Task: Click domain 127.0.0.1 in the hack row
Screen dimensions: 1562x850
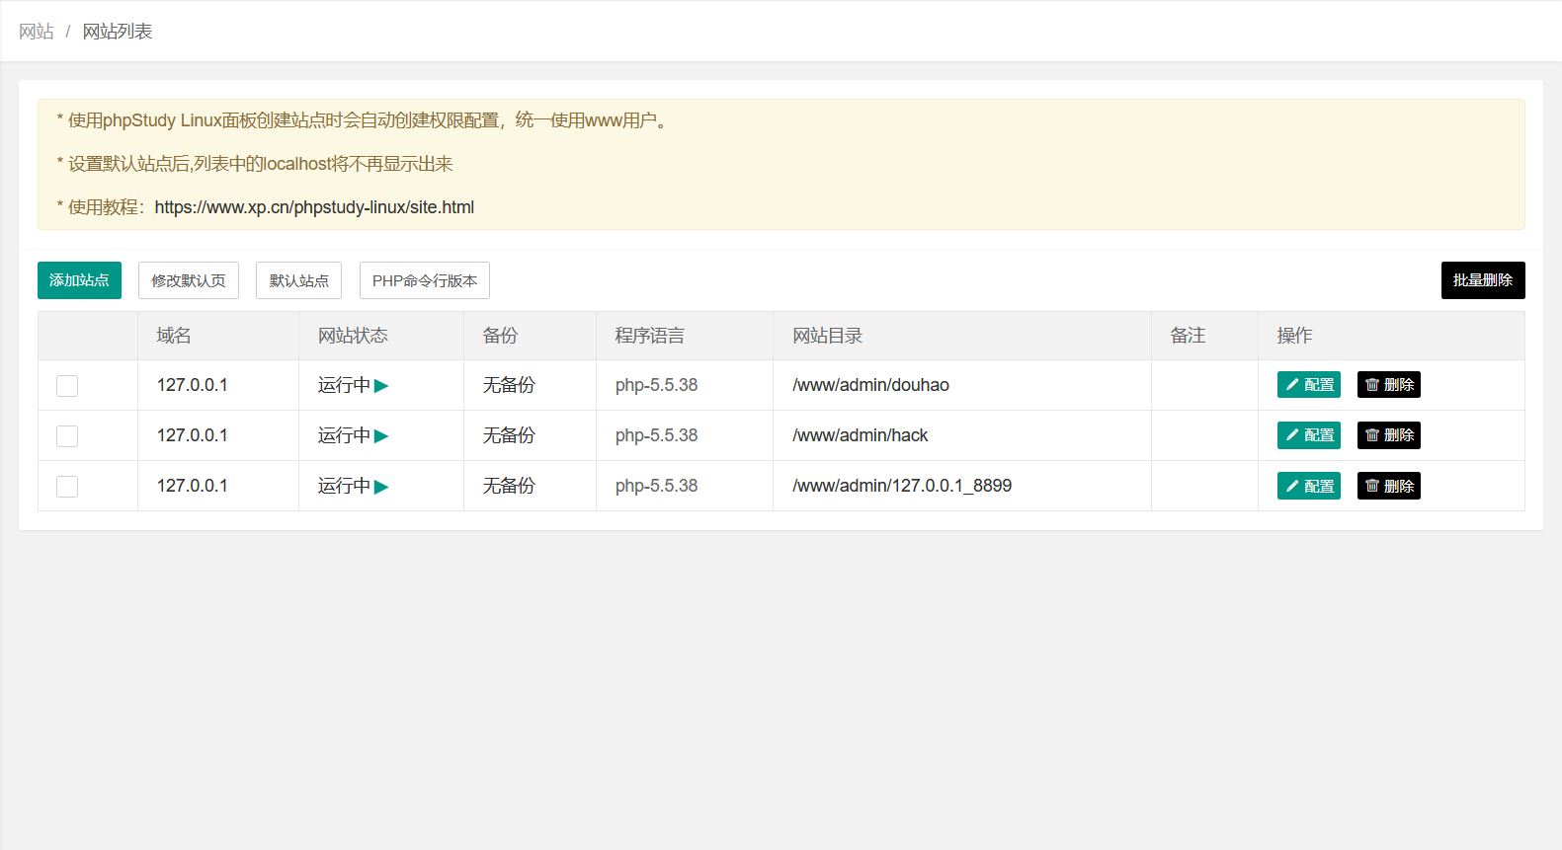Action: click(x=192, y=435)
